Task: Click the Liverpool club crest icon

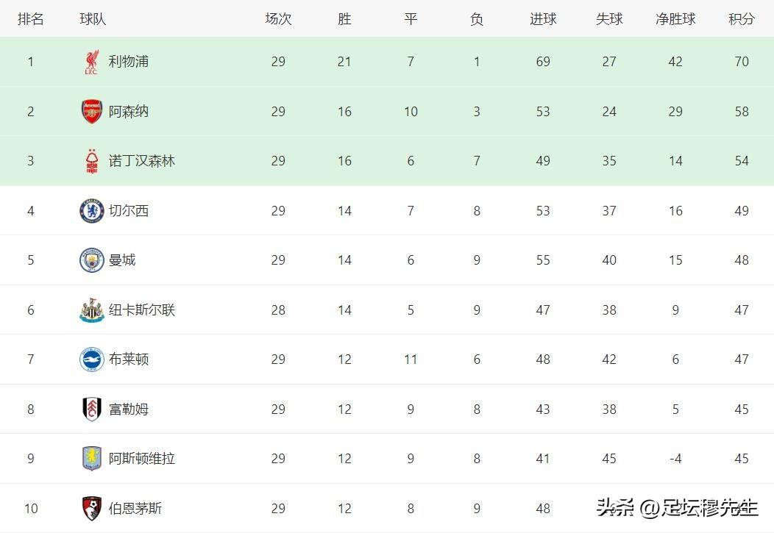Action: (91, 62)
